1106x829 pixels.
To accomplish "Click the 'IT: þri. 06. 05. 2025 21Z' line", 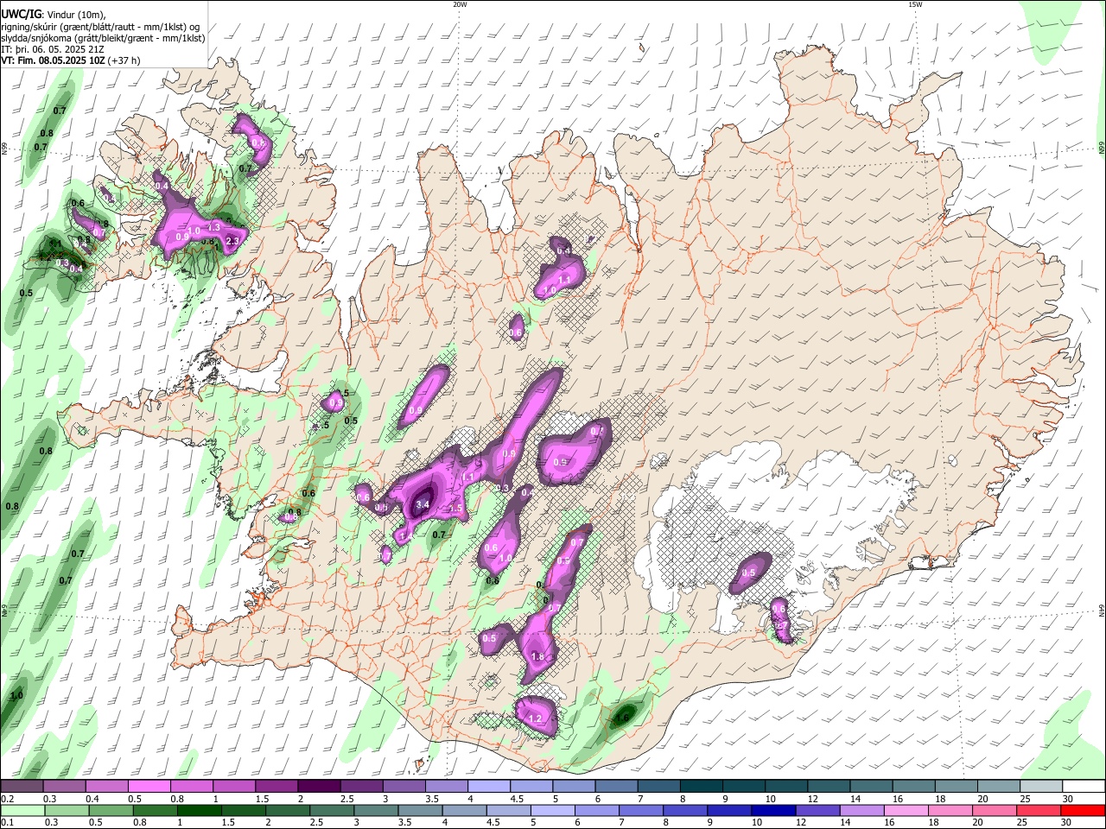I will 53,49.
